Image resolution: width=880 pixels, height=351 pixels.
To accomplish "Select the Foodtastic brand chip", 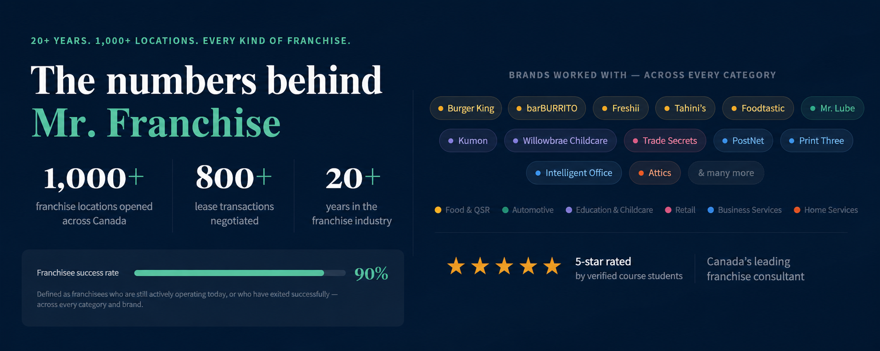I will coord(758,108).
